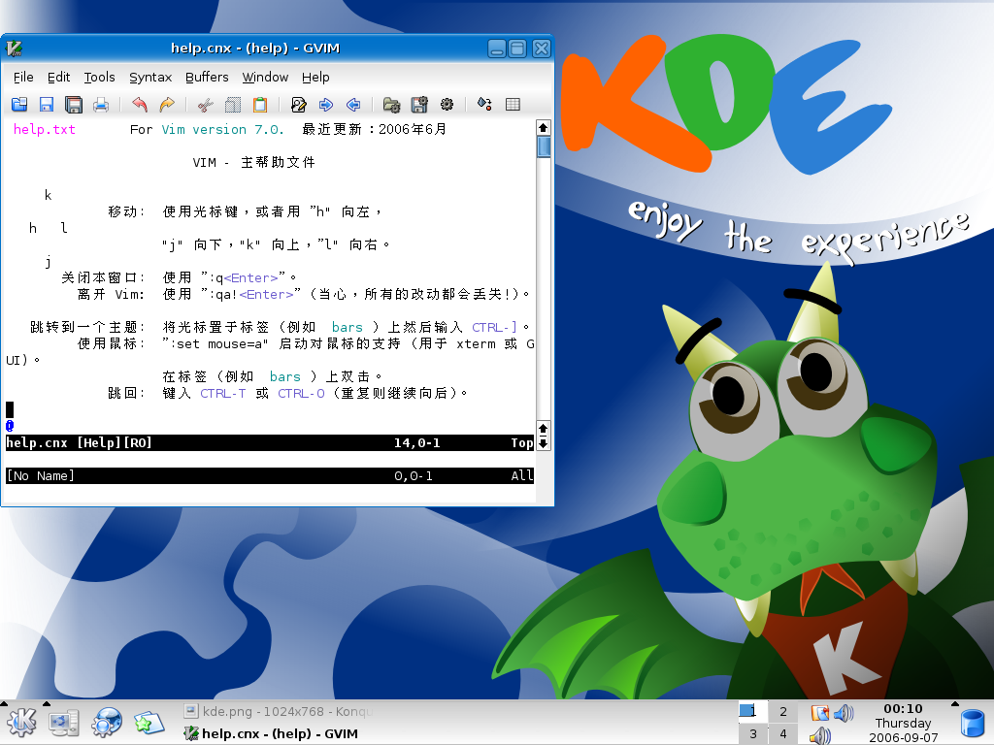Click the Paste clipboard icon
Viewport: 994px width, 745px height.
pyautogui.click(x=260, y=105)
